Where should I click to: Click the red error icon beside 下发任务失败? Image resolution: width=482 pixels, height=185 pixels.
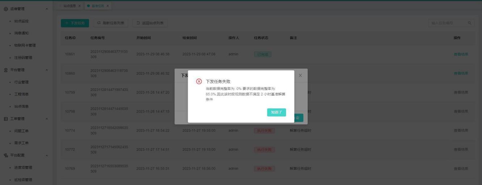[x=199, y=82]
